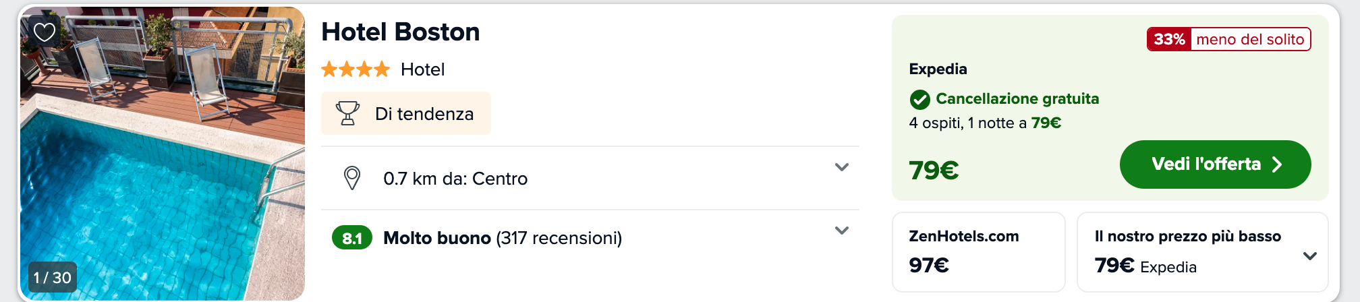The image size is (1360, 302).
Task: Click the 1 / 30 photo counter
Action: pos(53,278)
